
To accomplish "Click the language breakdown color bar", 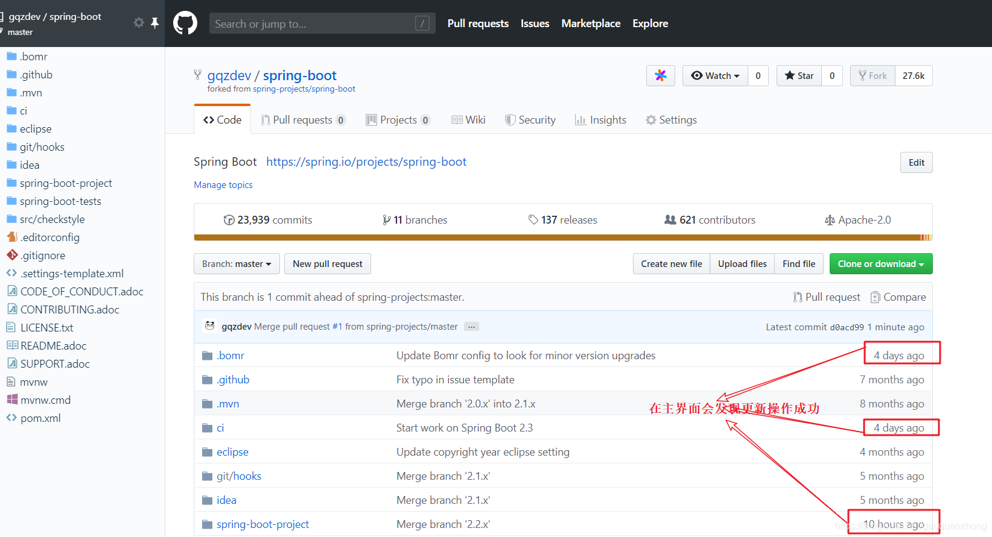I will pyautogui.click(x=563, y=237).
